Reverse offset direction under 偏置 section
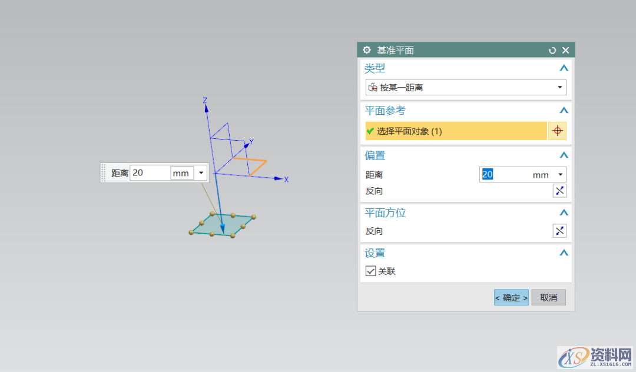The width and height of the screenshot is (636, 372). [559, 191]
